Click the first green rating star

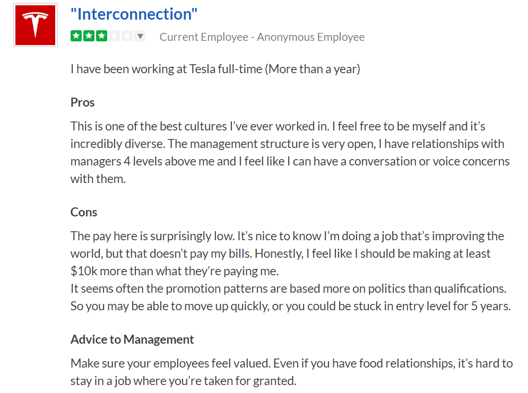pos(76,36)
